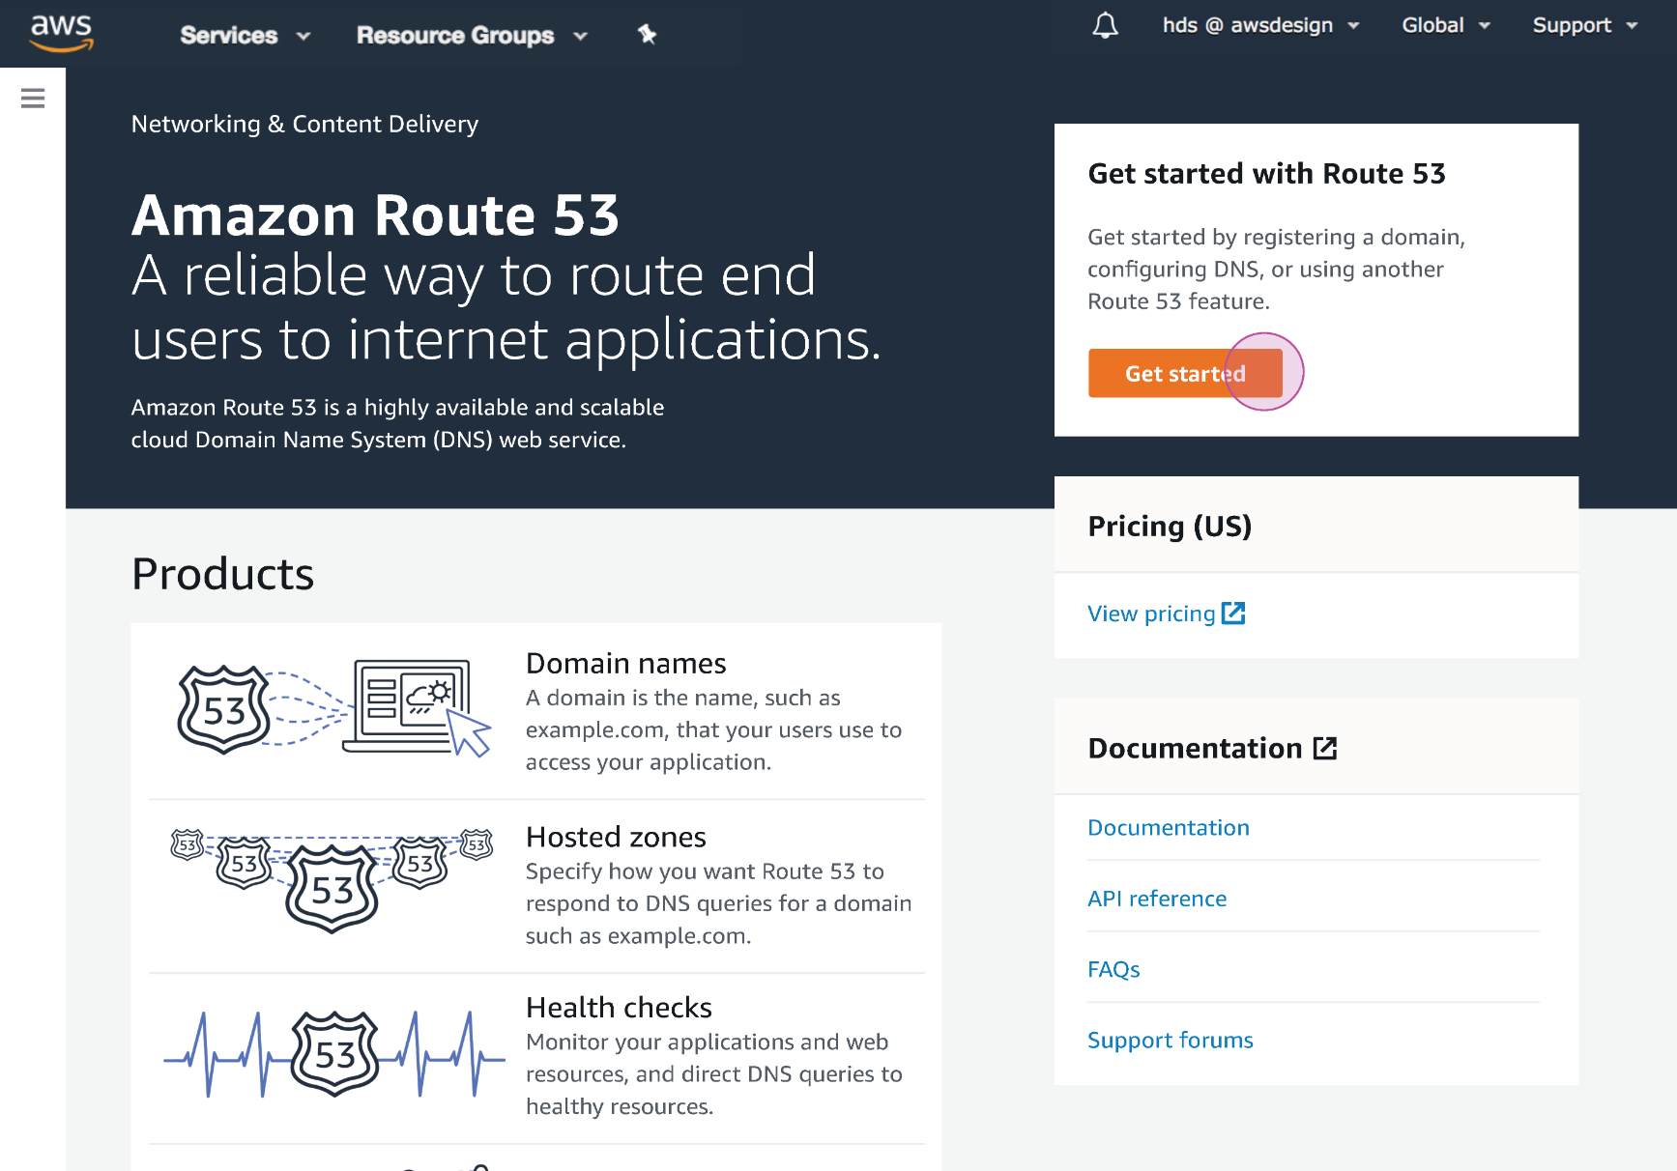Click the external link icon beside Documentation heading

coord(1325,748)
